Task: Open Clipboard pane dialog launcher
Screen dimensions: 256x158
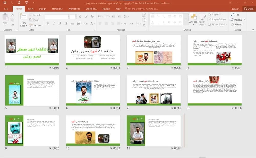Action: coord(17,30)
